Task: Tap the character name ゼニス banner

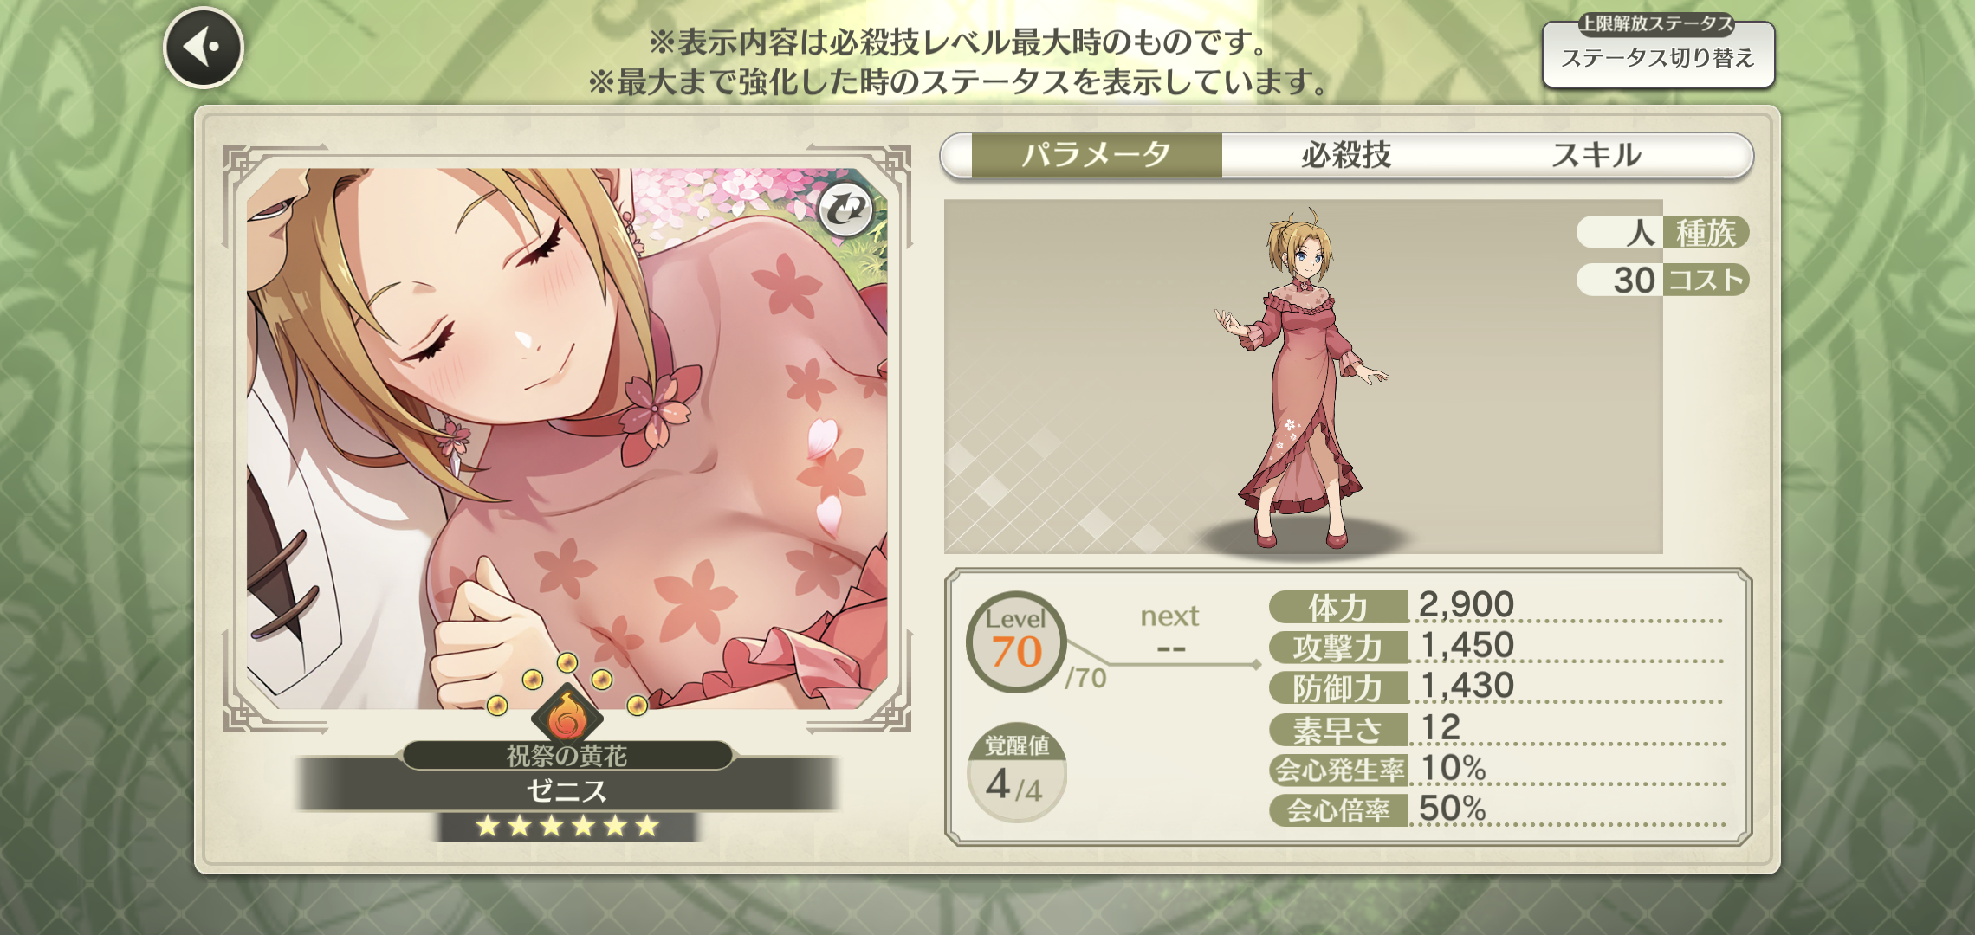Action: coord(567,790)
